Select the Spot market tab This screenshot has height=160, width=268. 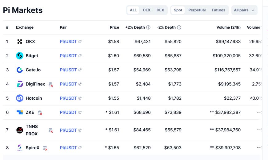[178, 10]
